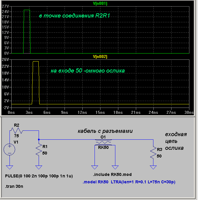Click the 'на входе 50-омного ослика' annotation
The width and height of the screenshot is (220, 200).
[88, 70]
